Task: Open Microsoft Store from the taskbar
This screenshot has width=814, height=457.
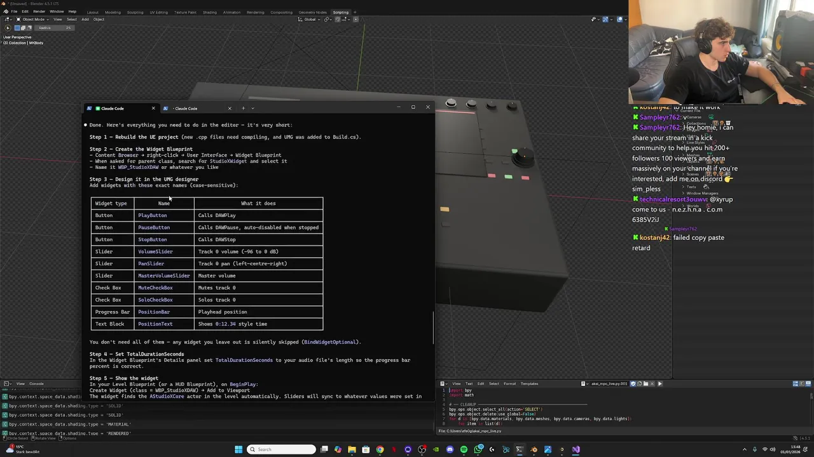Action: click(x=366, y=449)
